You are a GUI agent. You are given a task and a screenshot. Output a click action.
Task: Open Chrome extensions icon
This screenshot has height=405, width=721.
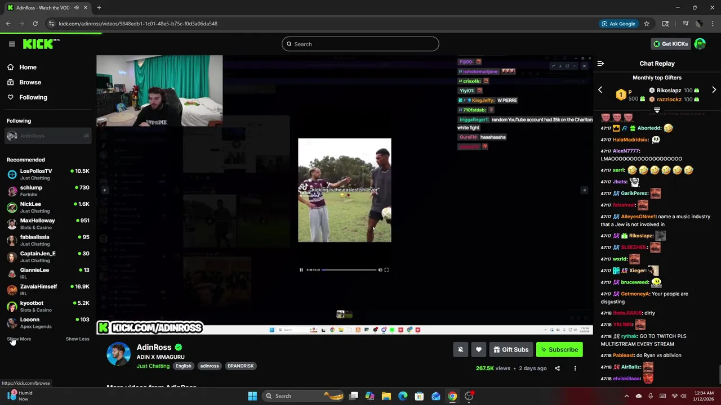click(665, 24)
